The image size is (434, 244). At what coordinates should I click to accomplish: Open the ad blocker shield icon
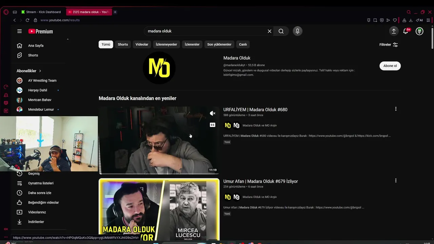pyautogui.click(x=381, y=20)
